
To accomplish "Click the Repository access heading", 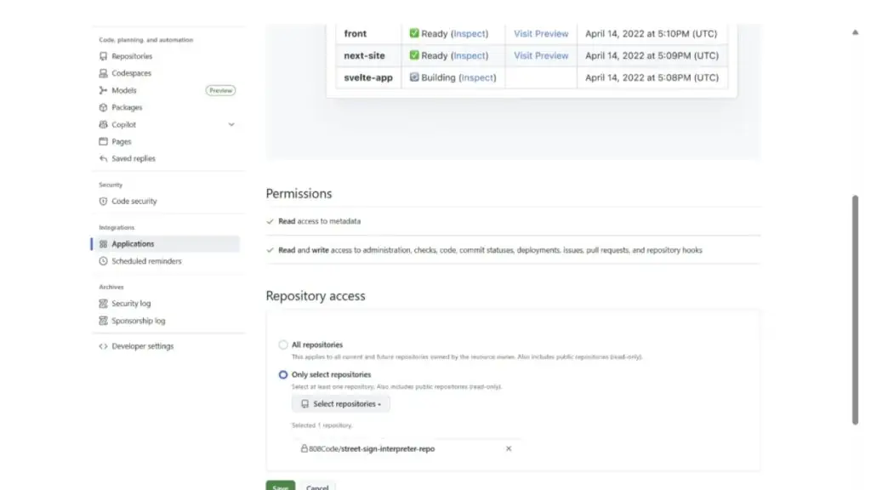I will [316, 295].
